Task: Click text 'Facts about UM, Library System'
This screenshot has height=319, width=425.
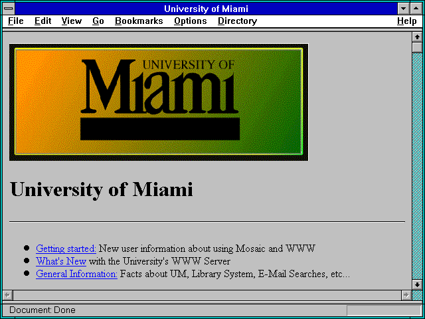Action: coord(187,274)
